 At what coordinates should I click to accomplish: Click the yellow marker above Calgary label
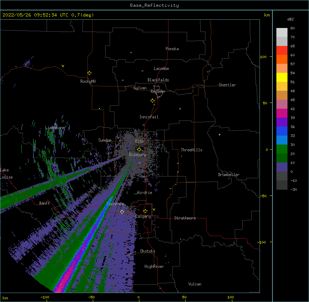click(x=145, y=211)
